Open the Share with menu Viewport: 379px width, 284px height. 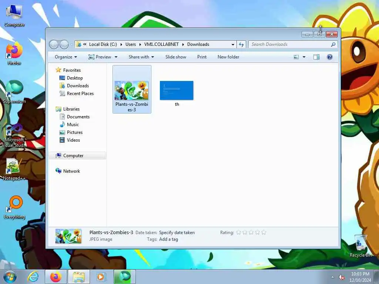pyautogui.click(x=141, y=57)
